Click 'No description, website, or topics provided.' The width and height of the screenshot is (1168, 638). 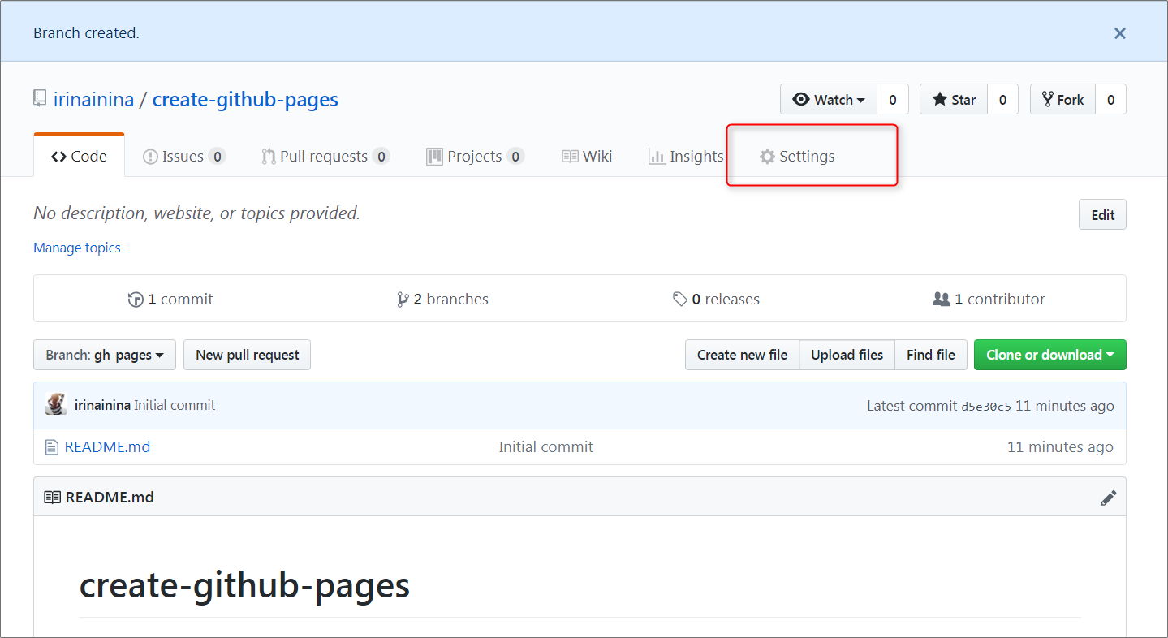coord(197,213)
